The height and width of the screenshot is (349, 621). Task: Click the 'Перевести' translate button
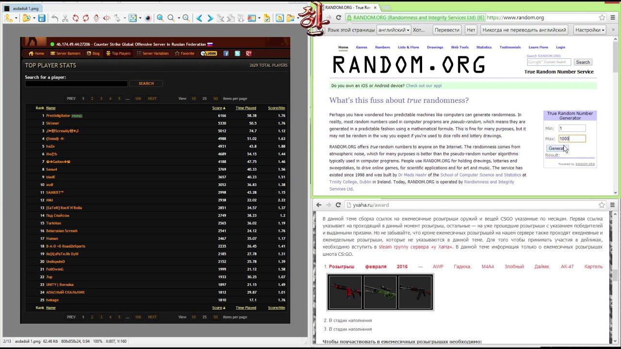click(x=447, y=30)
